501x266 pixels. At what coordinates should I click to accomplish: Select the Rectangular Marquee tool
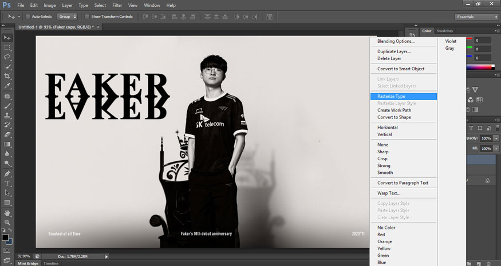7,47
